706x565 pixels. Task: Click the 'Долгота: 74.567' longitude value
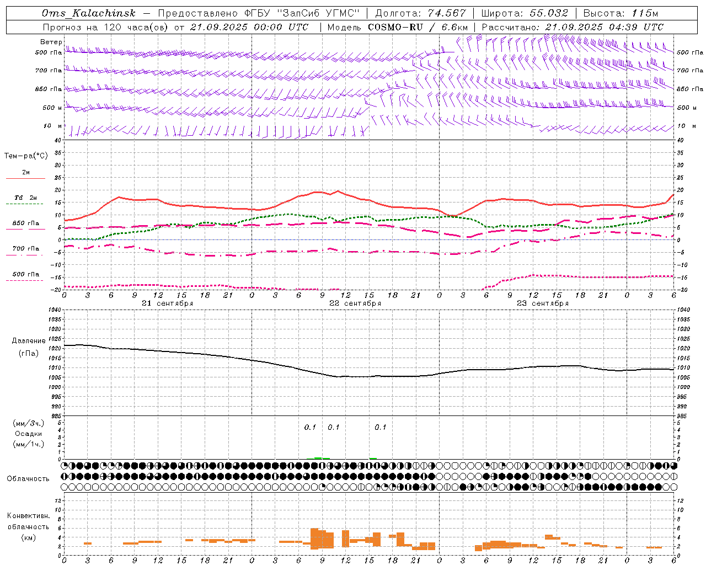click(x=420, y=13)
